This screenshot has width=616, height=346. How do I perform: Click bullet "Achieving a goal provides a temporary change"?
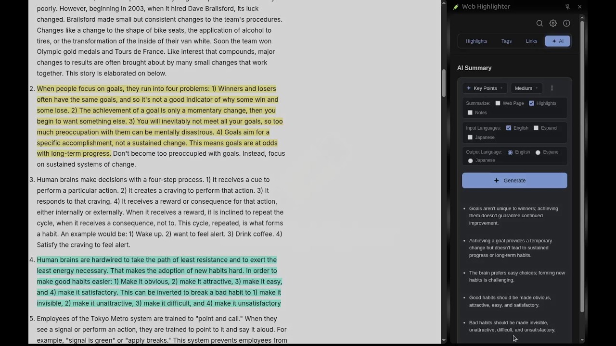pyautogui.click(x=511, y=248)
